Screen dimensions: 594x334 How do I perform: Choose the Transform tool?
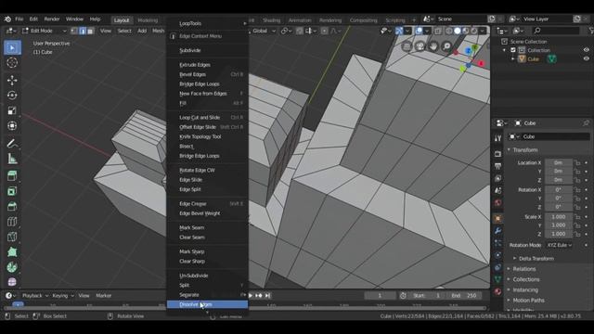pos(12,126)
